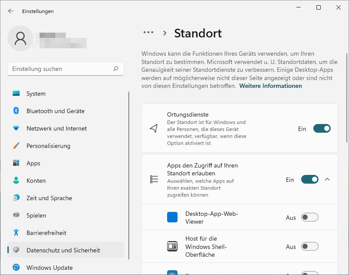Go to Spielen settings
This screenshot has height=275, width=349.
click(x=66, y=215)
